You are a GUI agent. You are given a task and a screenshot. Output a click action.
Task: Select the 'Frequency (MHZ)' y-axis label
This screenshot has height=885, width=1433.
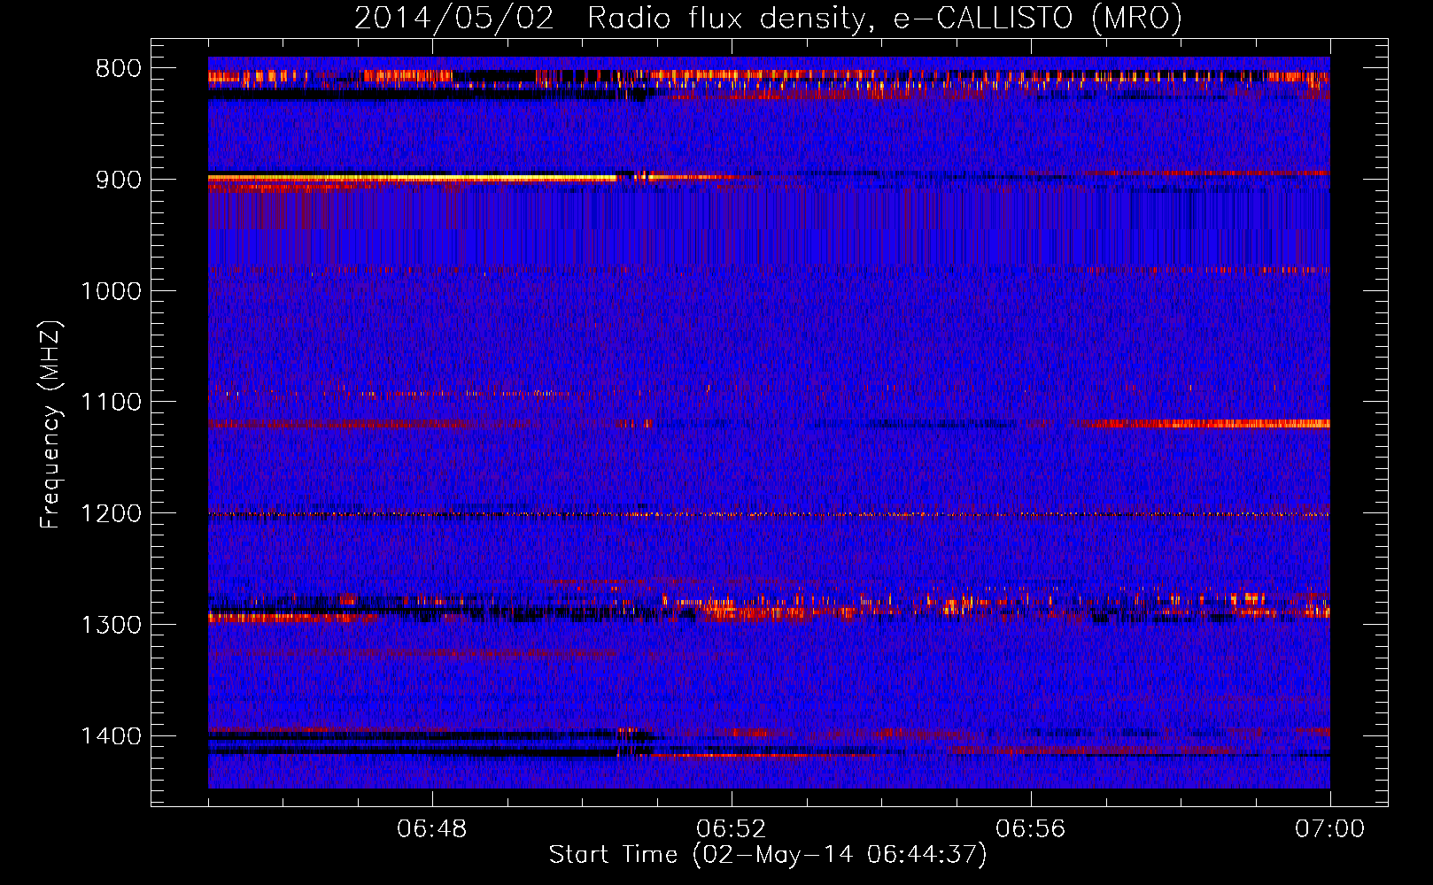[51, 425]
